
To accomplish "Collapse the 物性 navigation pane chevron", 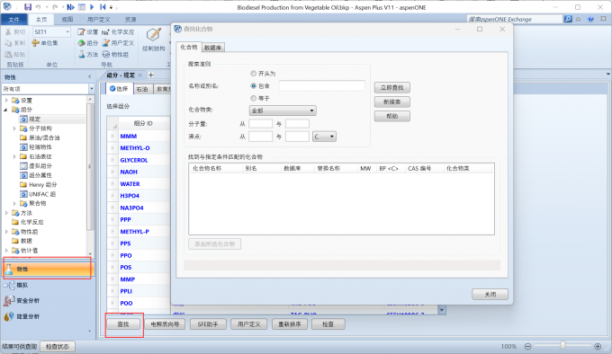I will point(90,76).
